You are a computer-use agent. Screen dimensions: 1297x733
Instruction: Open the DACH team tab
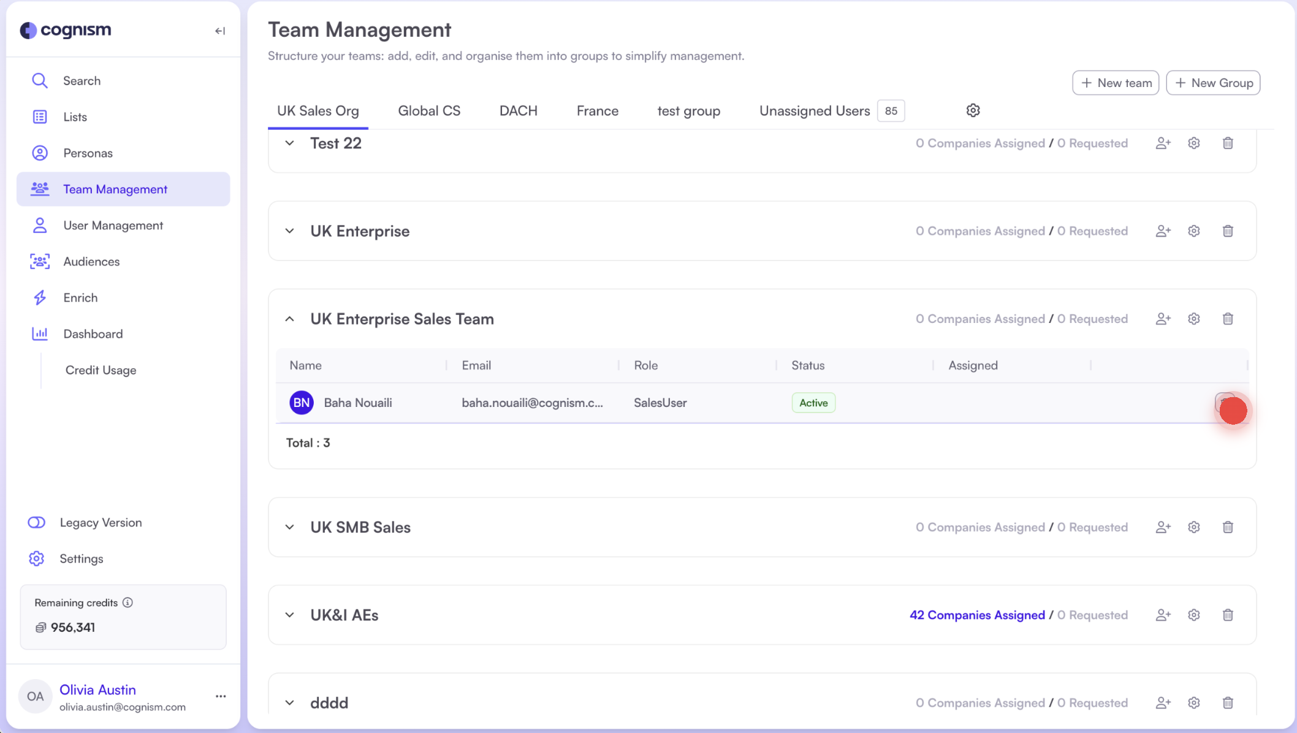coord(518,110)
